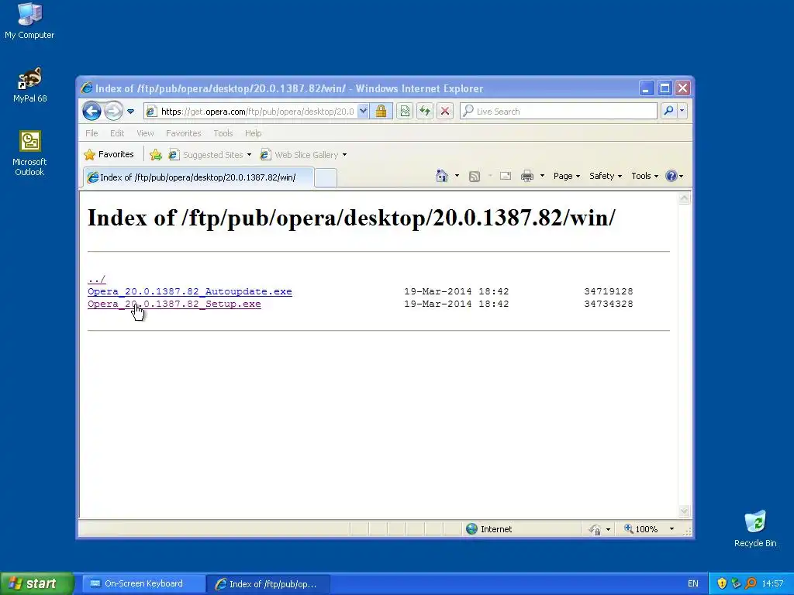Expand the address bar history dropdown

point(363,112)
